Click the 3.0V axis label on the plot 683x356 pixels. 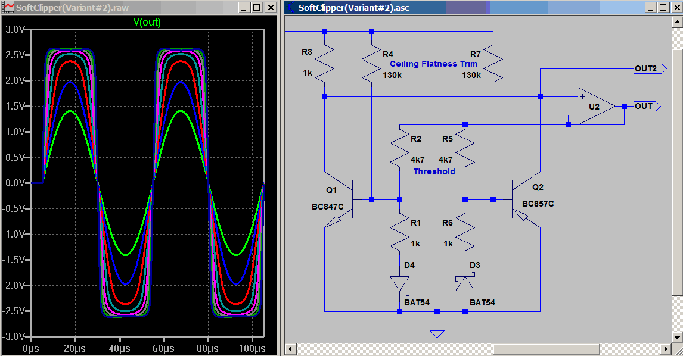[15, 29]
